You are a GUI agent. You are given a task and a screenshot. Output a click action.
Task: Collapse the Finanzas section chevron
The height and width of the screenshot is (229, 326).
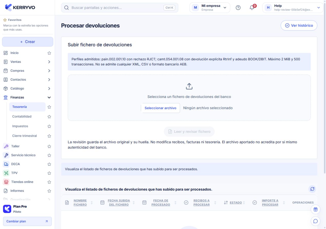pyautogui.click(x=49, y=97)
